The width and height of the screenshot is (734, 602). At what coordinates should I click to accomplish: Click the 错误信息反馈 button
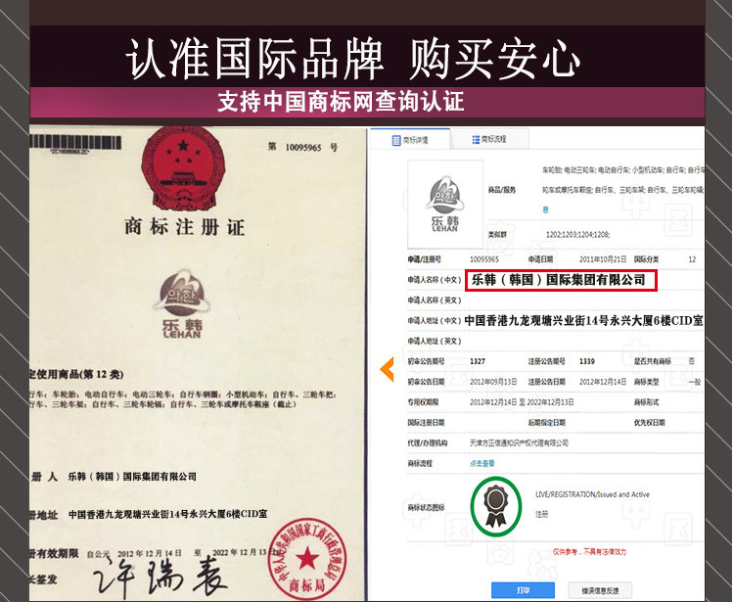(x=600, y=590)
